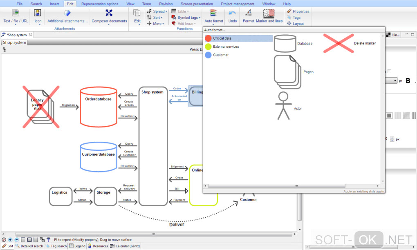Click the Edit function icon in ribbon
Image resolution: width=417 pixels, height=250 pixels.
pyautogui.click(x=137, y=13)
